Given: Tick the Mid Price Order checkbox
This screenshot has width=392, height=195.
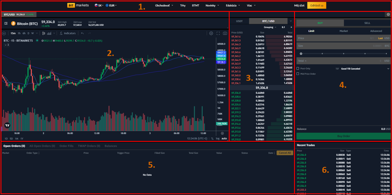Looking at the screenshot, I should 298,74.
